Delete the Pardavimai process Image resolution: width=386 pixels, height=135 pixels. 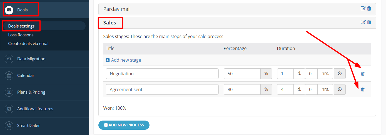(369, 8)
